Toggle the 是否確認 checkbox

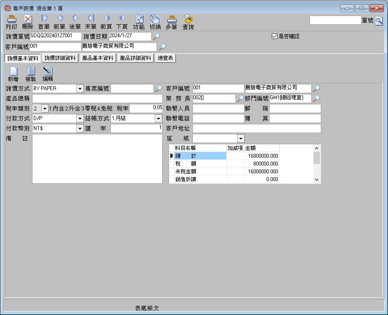(x=274, y=36)
